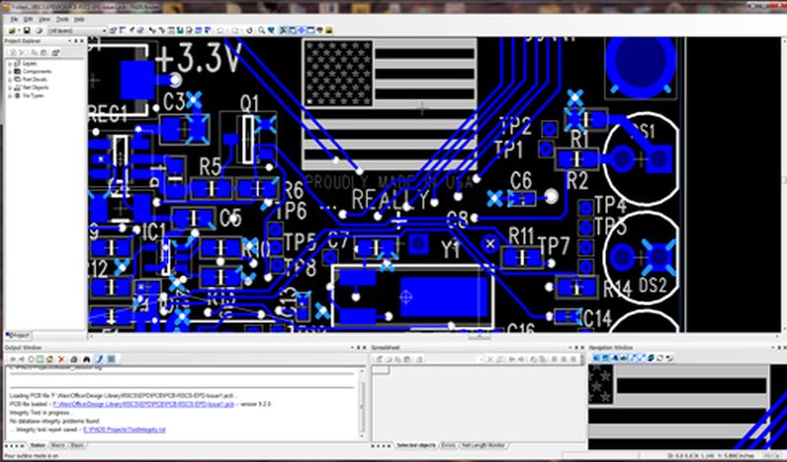
Task: Click the 'Pour outline mode is on' status text
Action: click(x=31, y=456)
